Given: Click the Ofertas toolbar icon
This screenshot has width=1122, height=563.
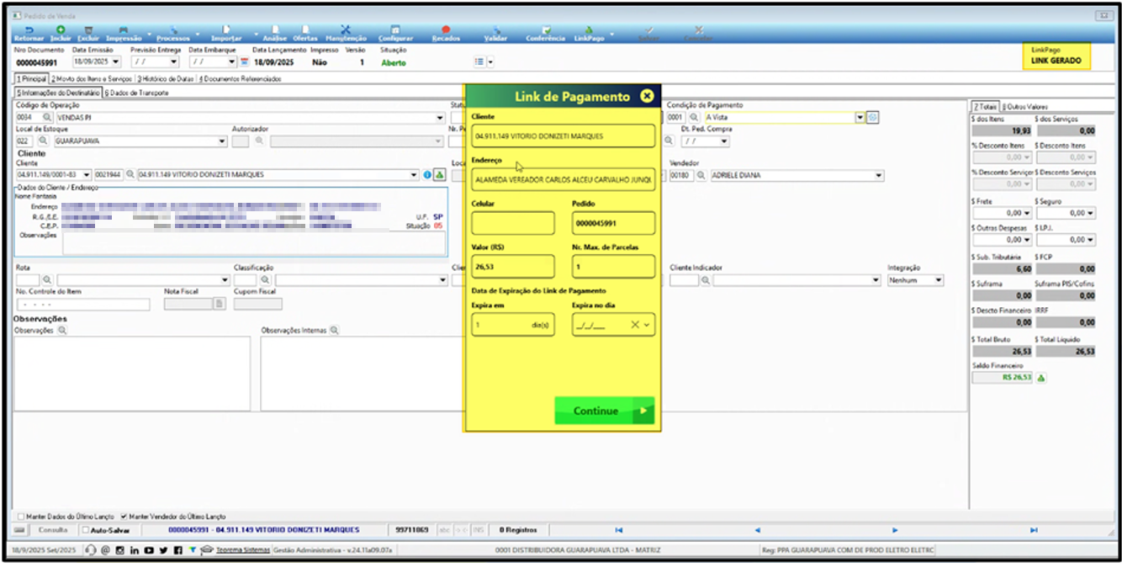Looking at the screenshot, I should coord(304,33).
